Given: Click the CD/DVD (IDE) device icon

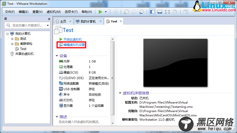Looking at the screenshot, I should pos(61,78).
